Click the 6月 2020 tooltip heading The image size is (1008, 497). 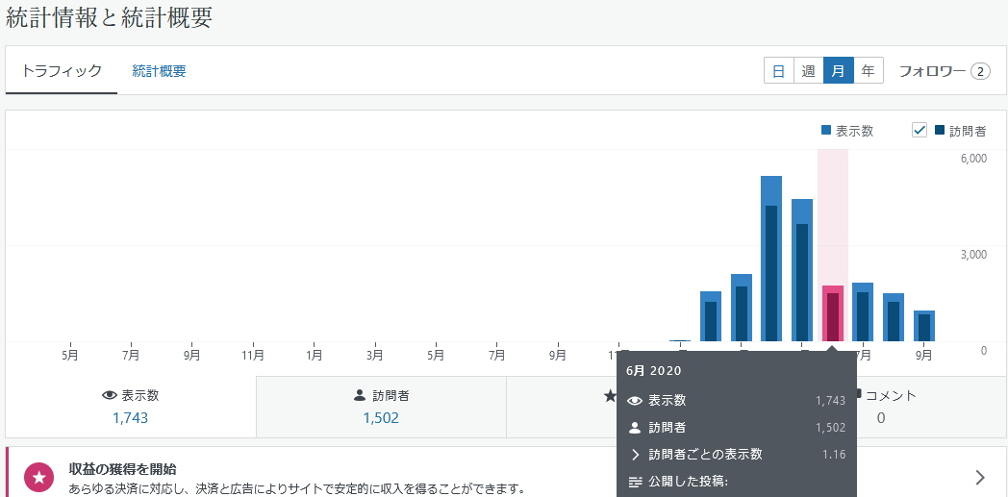(x=654, y=370)
